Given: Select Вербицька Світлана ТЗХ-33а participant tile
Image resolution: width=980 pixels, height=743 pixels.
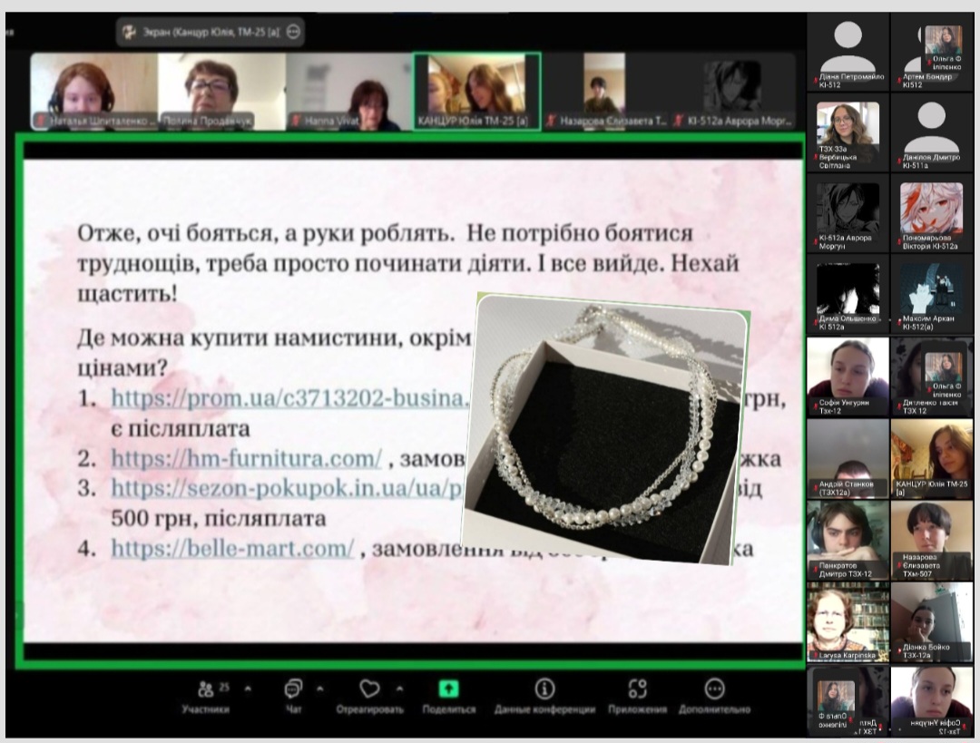Looking at the screenshot, I should tap(848, 133).
